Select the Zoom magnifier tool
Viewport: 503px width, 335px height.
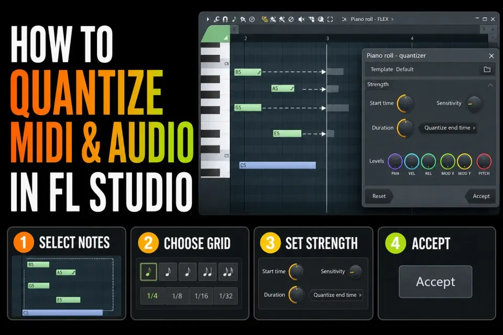click(321, 19)
